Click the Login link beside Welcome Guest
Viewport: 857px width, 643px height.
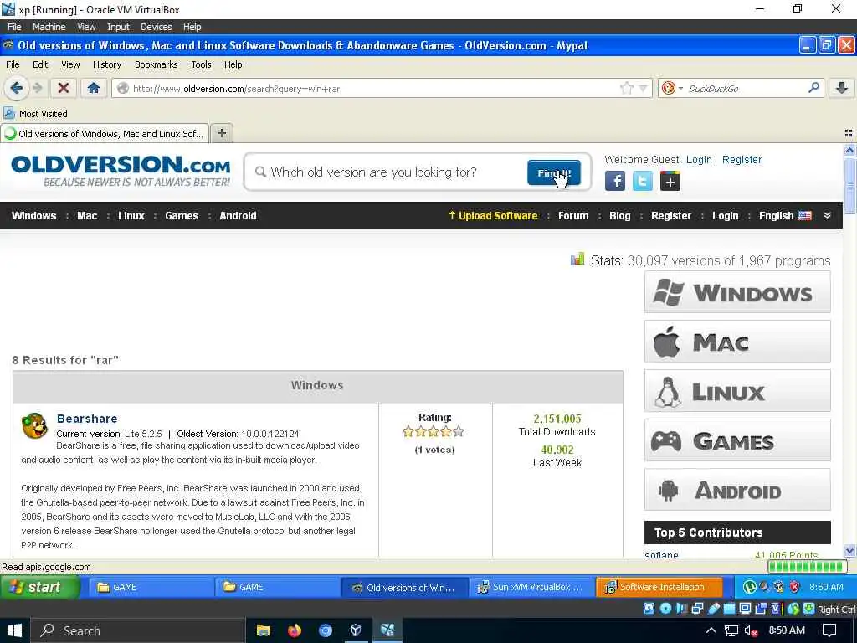coord(699,160)
